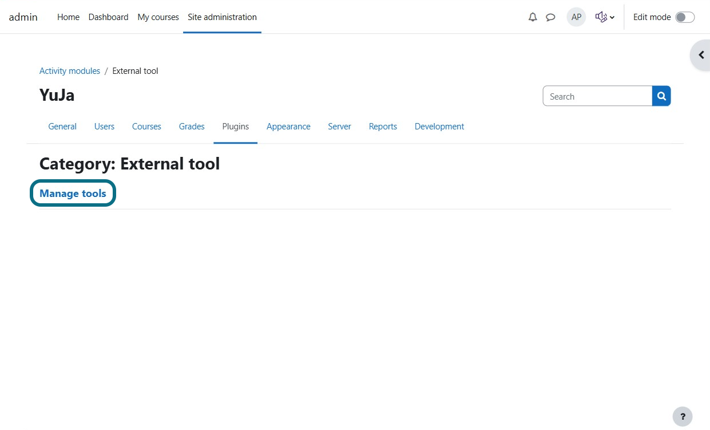Open the Manage tools link
The width and height of the screenshot is (710, 430).
coord(73,194)
